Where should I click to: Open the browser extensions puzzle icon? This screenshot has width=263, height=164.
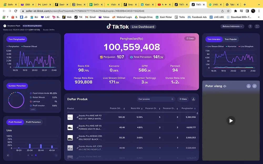pyautogui.click(x=235, y=11)
